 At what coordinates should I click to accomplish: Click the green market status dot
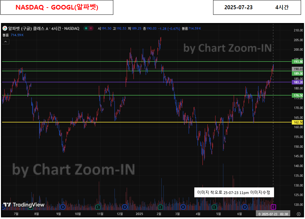[86, 28]
